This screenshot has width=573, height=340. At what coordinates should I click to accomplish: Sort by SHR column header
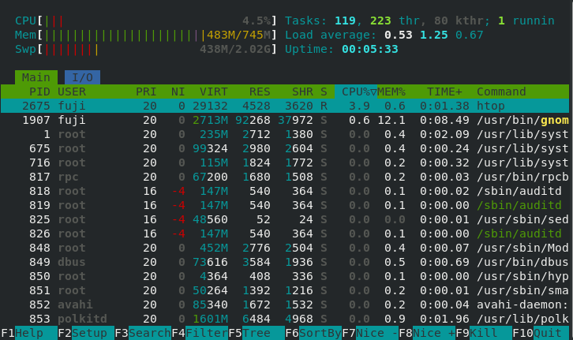[x=302, y=92]
